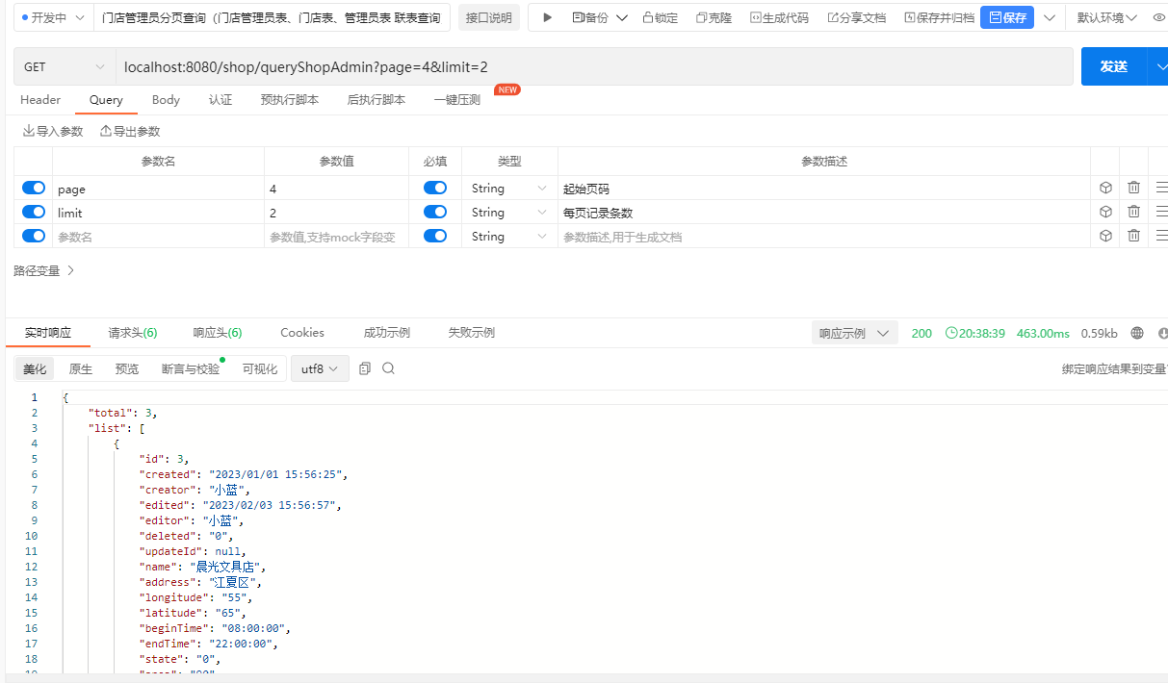Toggle off the limit parameter

click(33, 212)
